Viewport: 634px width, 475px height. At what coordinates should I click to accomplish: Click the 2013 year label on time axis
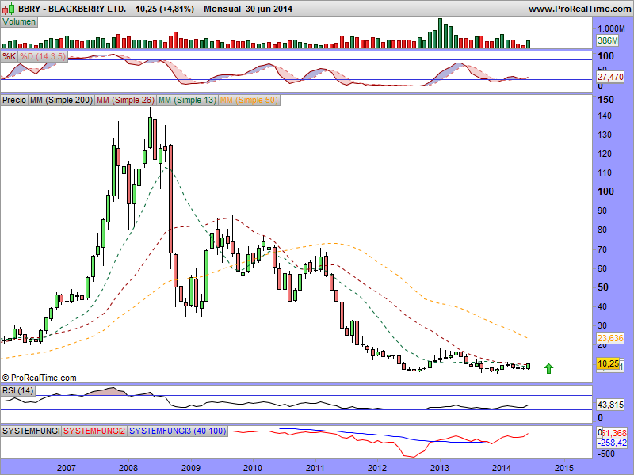pyautogui.click(x=440, y=468)
